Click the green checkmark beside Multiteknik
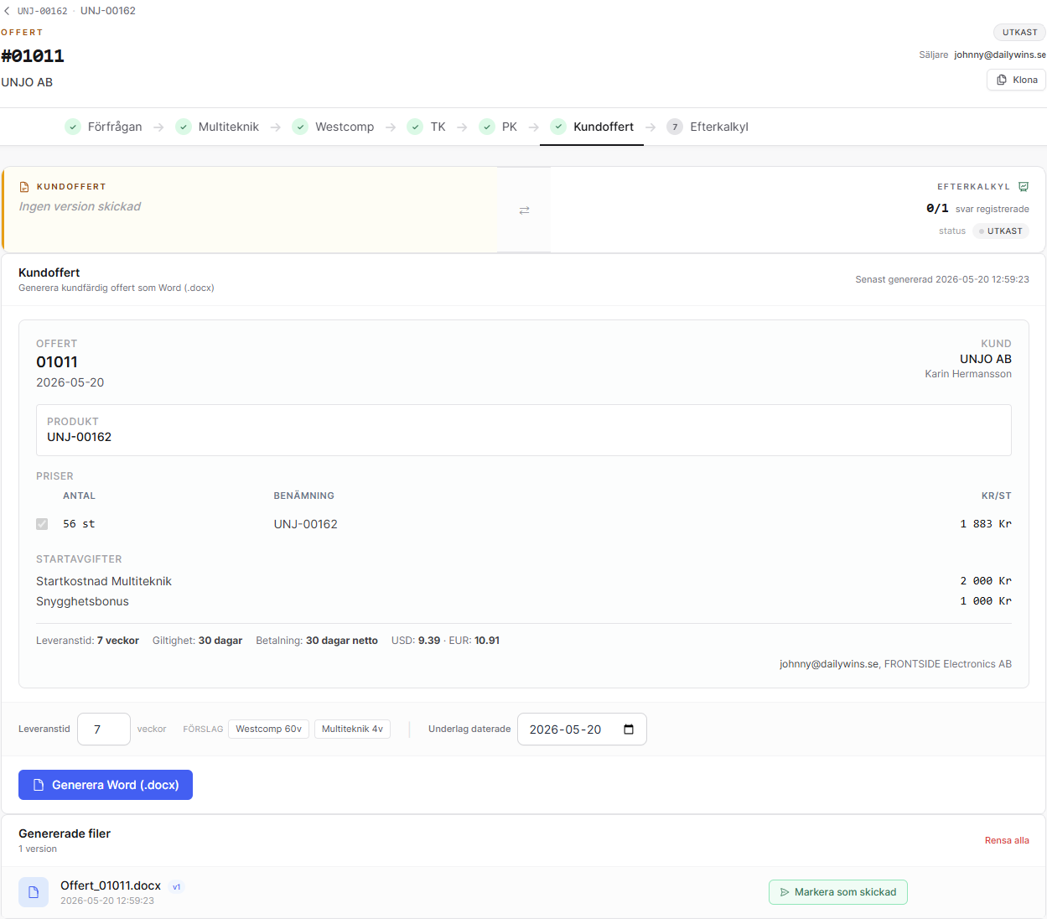Image resolution: width=1047 pixels, height=919 pixels. (x=184, y=127)
